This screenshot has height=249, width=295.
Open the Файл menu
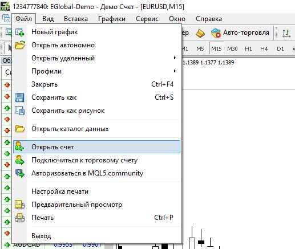(x=23, y=19)
